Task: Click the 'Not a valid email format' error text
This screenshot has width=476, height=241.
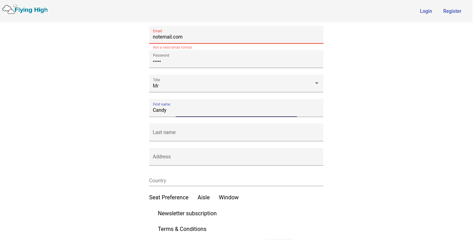Action: pyautogui.click(x=172, y=47)
